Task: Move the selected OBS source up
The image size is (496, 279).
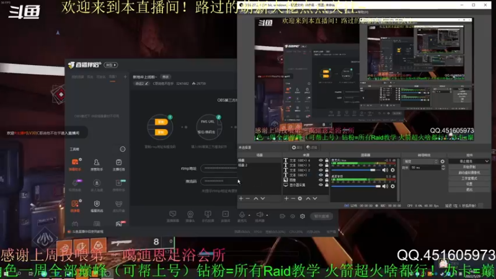Action: [x=308, y=198]
